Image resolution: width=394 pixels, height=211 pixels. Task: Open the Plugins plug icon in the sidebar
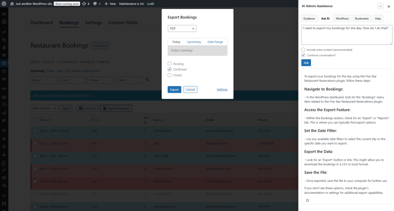click(4, 146)
